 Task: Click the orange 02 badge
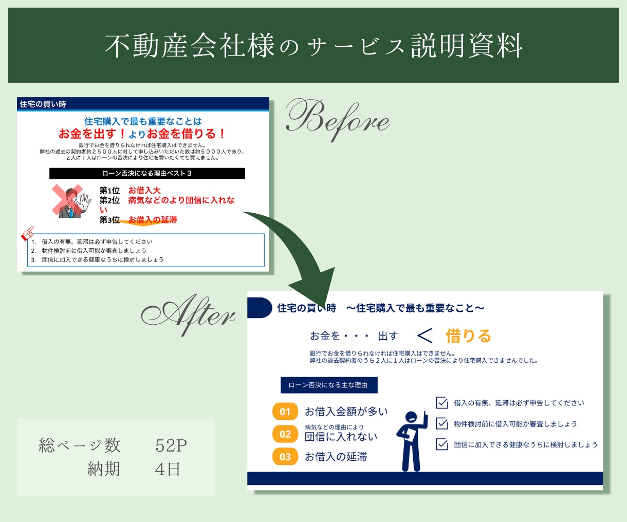coord(285,434)
